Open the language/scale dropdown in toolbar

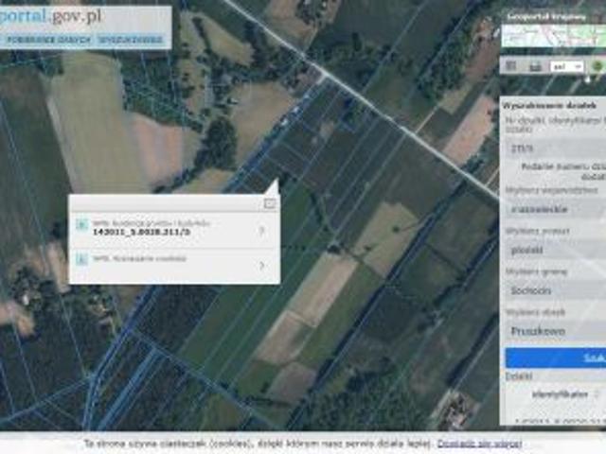point(566,66)
